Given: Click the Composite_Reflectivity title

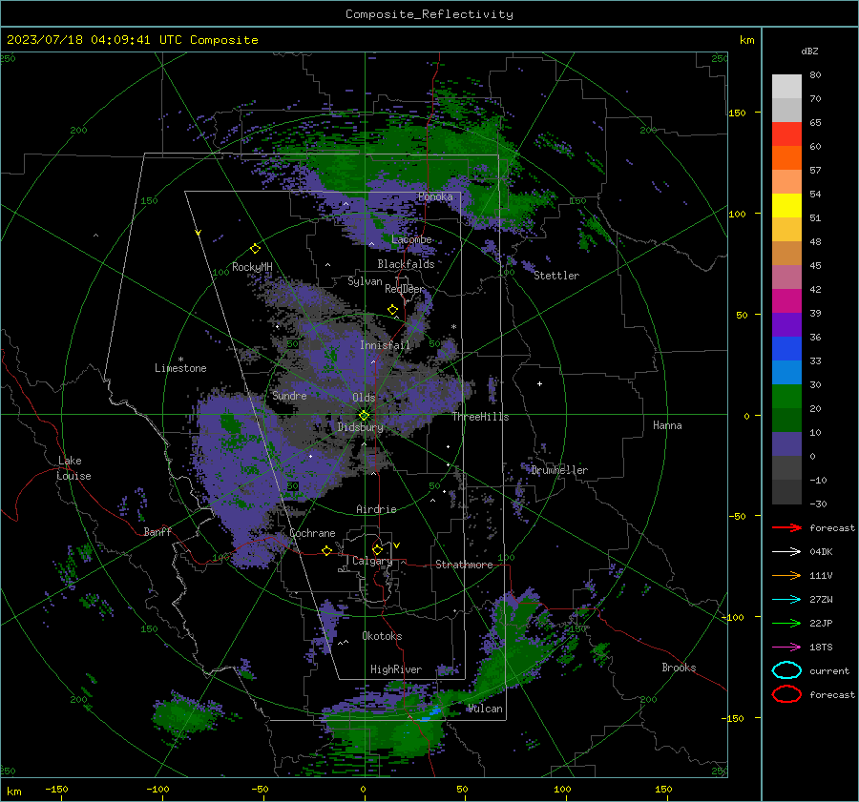Looking at the screenshot, I should [x=429, y=14].
